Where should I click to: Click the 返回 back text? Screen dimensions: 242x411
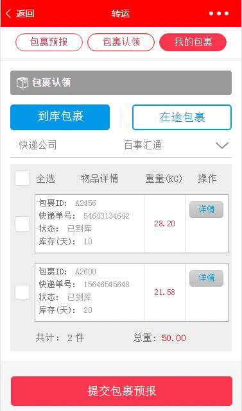coord(25,13)
